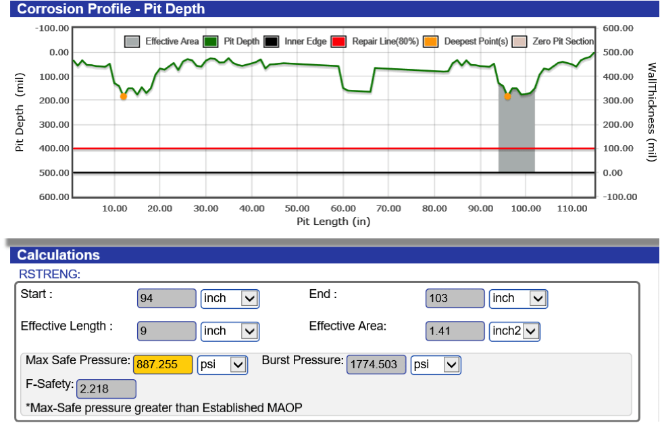Screen dimensions: 660x423
Task: Click the WallThickness (mil) axis title
Action: tap(651, 112)
